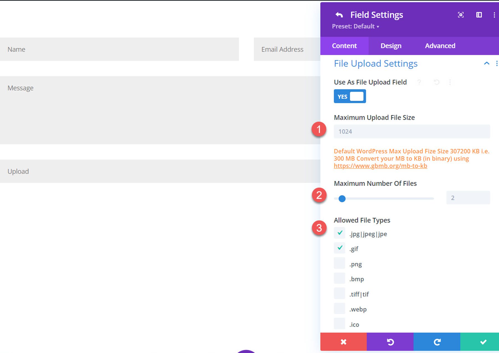Open the three-dot menu in the purple header
The height and width of the screenshot is (353, 499).
click(495, 15)
